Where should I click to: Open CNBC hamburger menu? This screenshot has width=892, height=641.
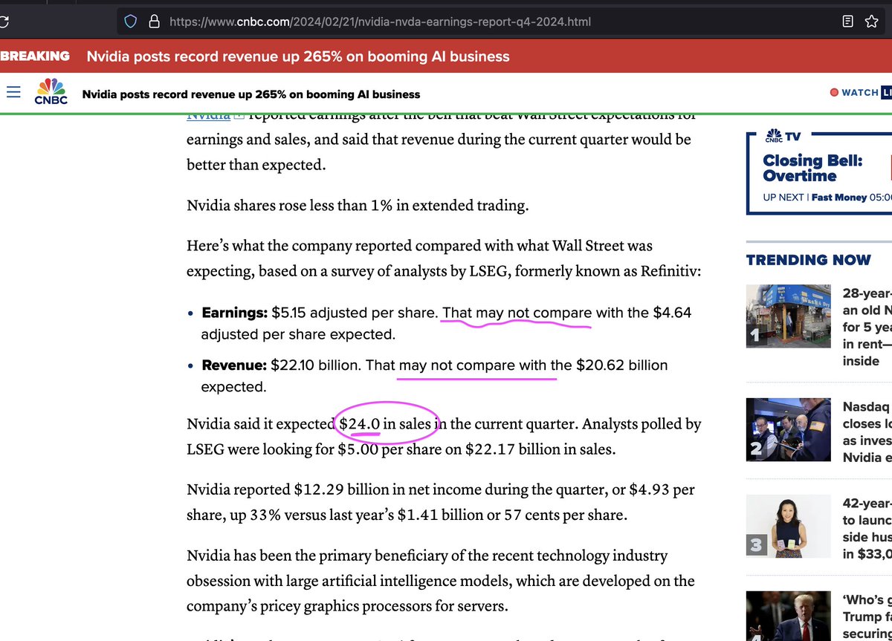point(13,91)
